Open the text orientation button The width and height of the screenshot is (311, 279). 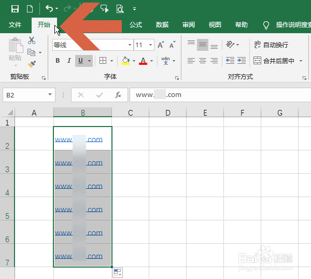pos(230,45)
